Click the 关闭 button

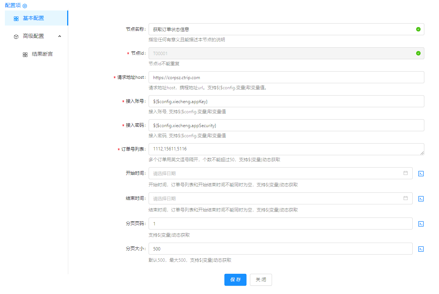[261, 280]
